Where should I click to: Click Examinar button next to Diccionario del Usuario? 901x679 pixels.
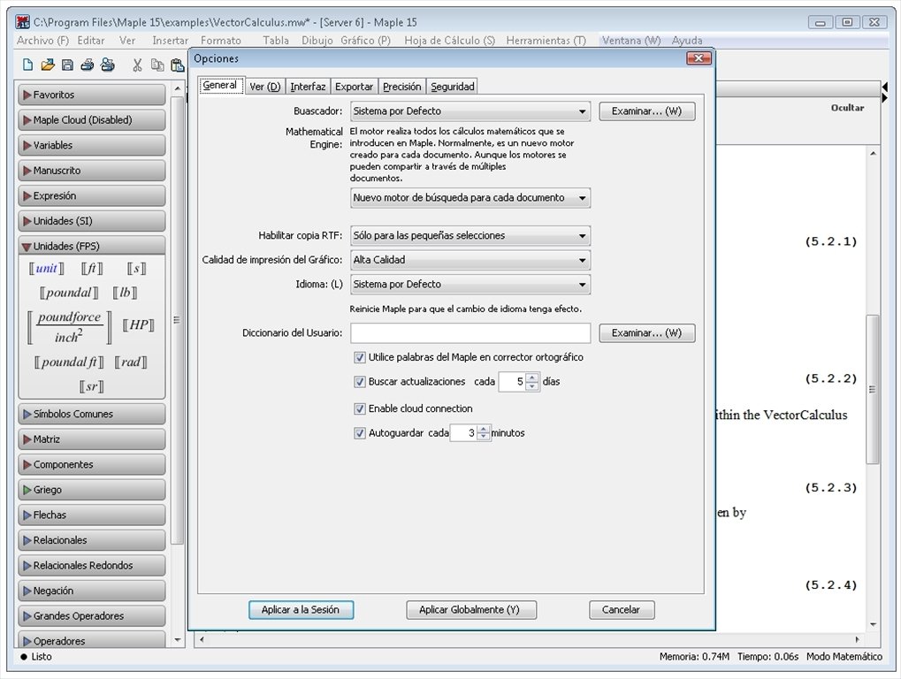tap(647, 333)
